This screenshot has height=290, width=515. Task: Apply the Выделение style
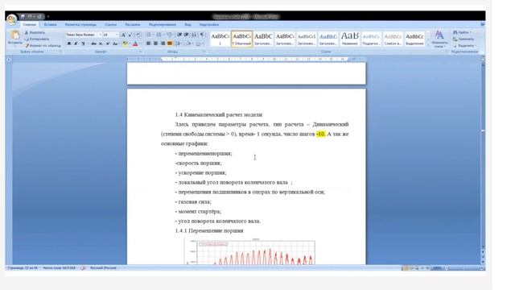click(414, 39)
